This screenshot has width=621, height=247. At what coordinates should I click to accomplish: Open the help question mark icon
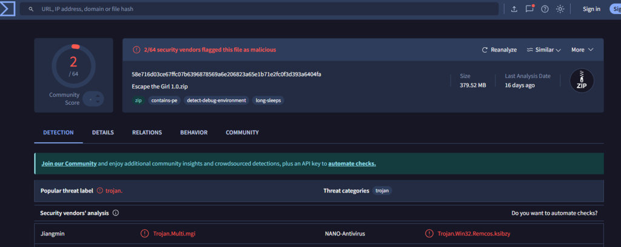545,9
